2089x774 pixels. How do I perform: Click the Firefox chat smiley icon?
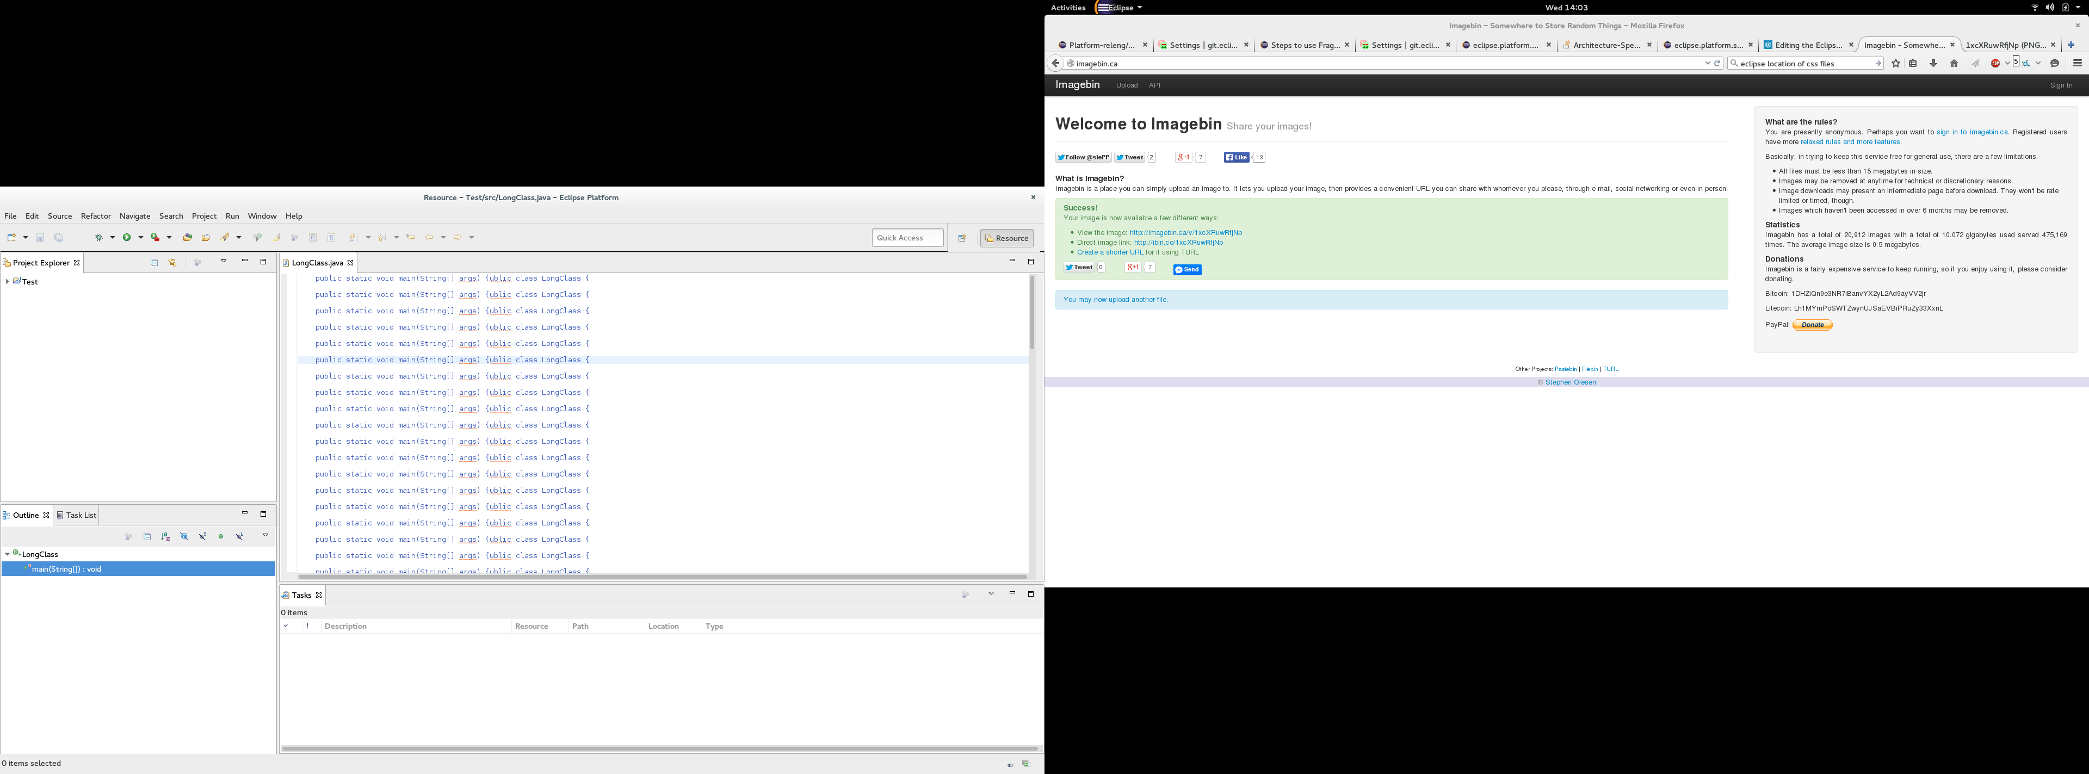(x=2055, y=63)
